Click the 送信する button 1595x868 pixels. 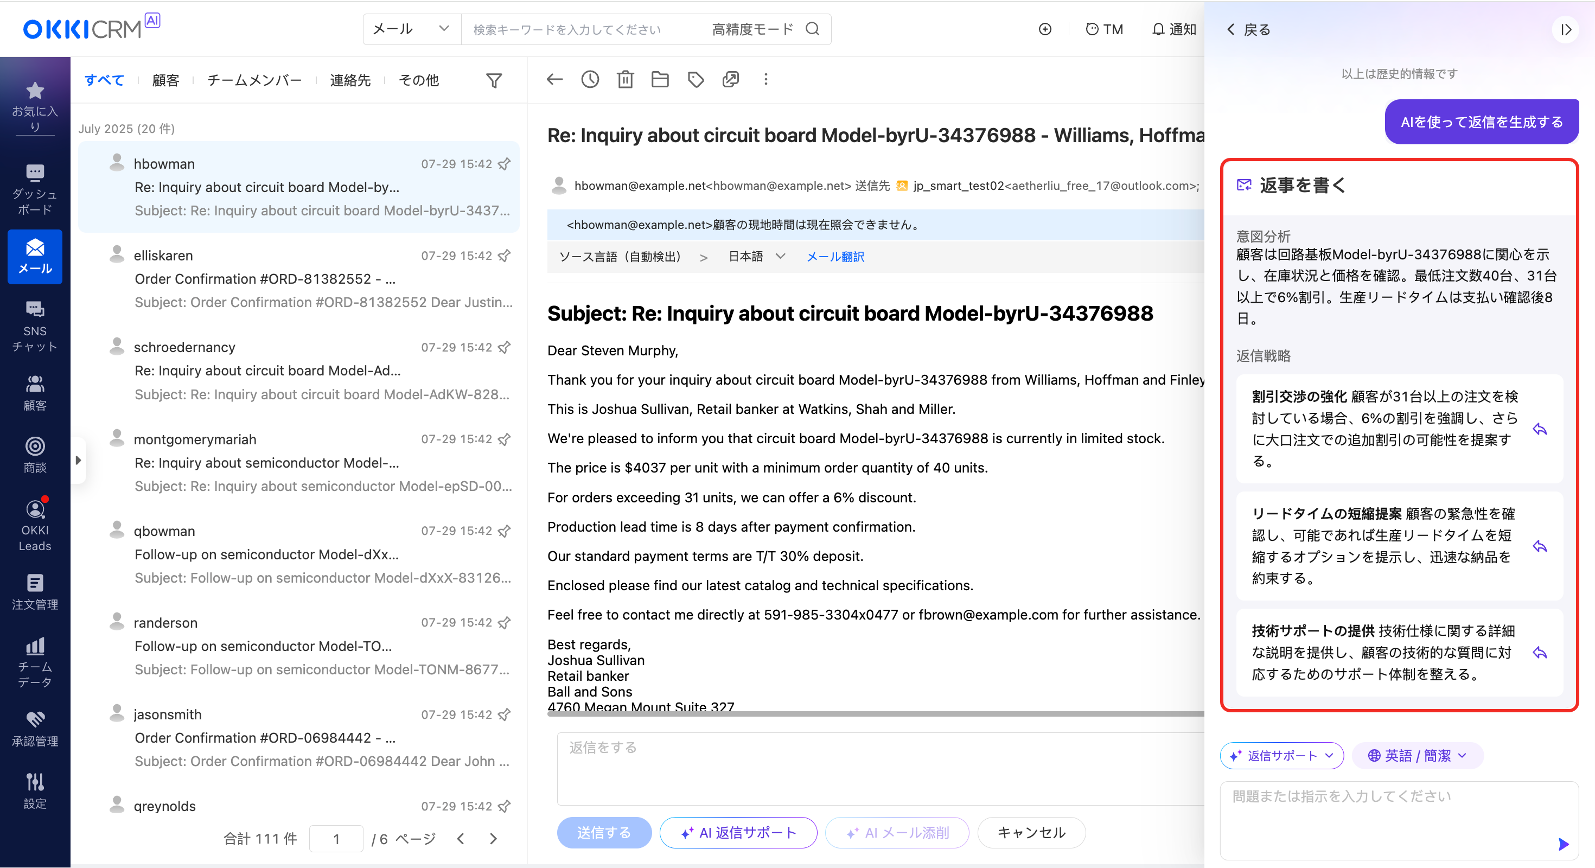tap(604, 832)
